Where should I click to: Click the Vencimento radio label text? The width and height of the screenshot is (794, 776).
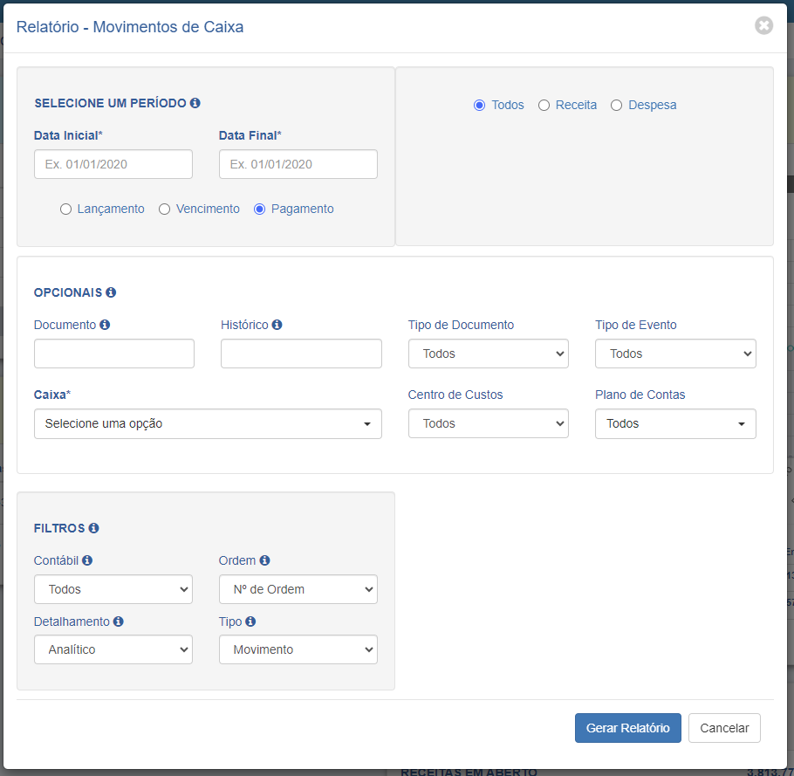208,209
